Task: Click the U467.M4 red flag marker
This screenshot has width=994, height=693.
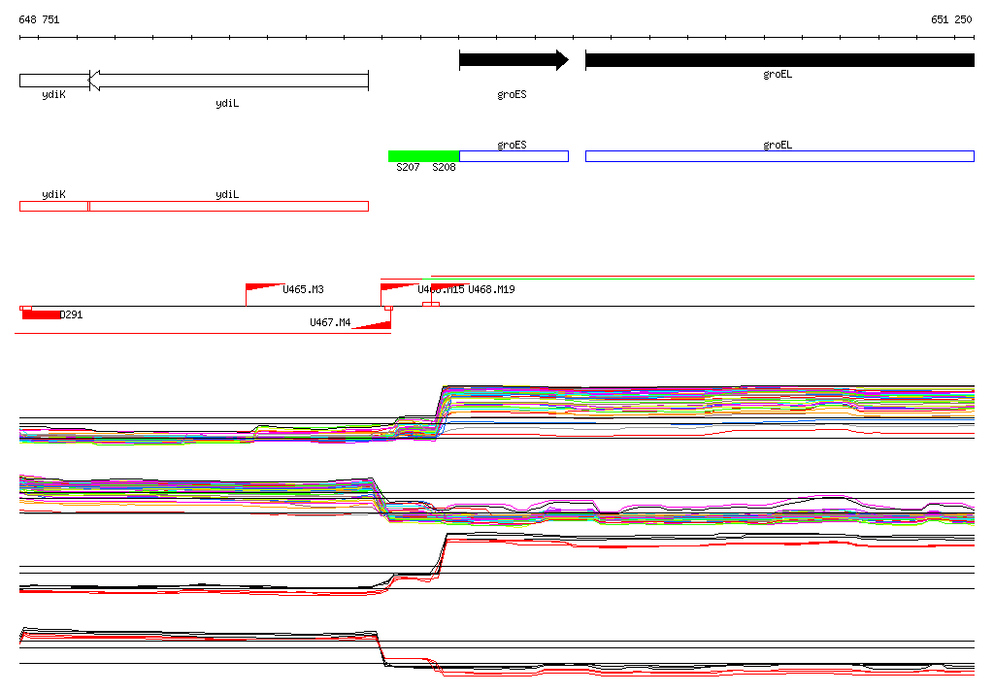Action: (372, 325)
